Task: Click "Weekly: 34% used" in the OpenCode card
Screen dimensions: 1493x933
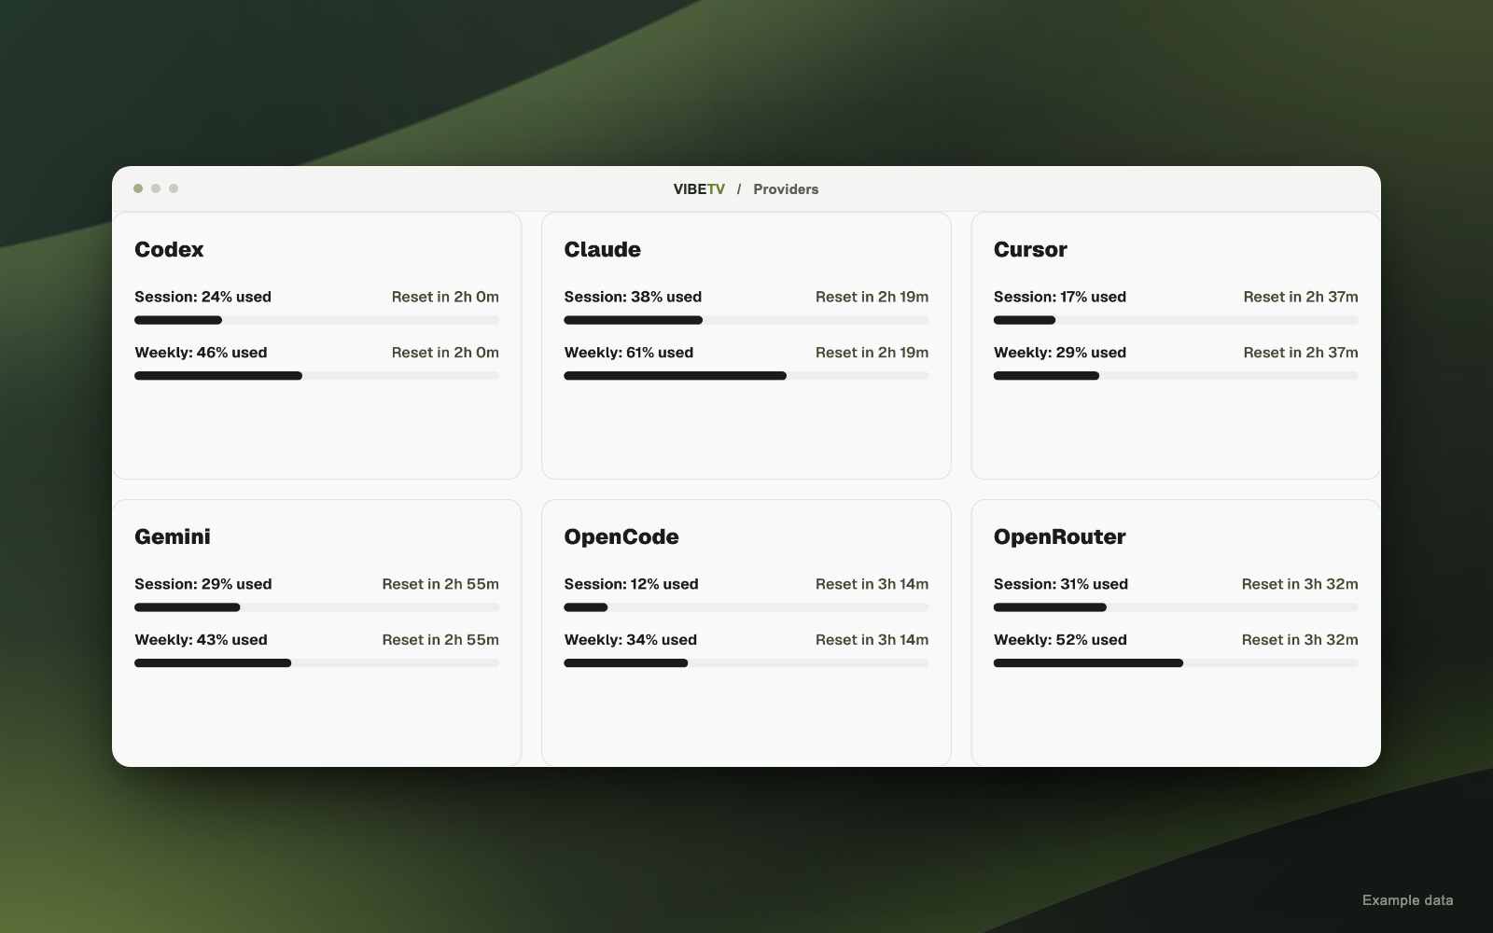Action: pyautogui.click(x=631, y=640)
